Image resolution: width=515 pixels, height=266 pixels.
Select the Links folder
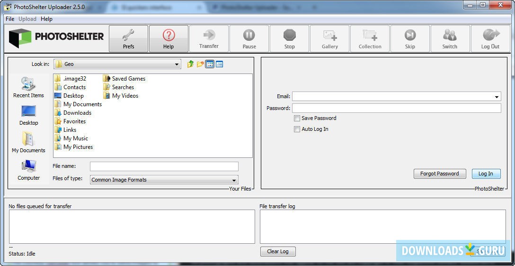(65, 130)
